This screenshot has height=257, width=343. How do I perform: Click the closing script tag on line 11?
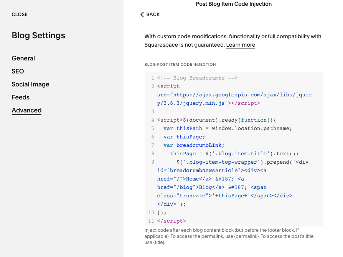(x=171, y=221)
